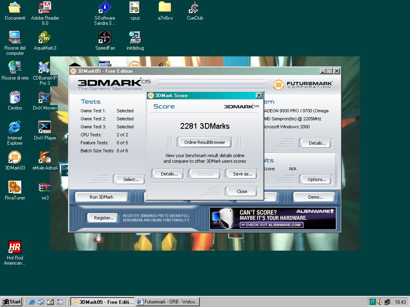Open the Documenti desktop folder
This screenshot has width=410, height=307.
[15, 11]
